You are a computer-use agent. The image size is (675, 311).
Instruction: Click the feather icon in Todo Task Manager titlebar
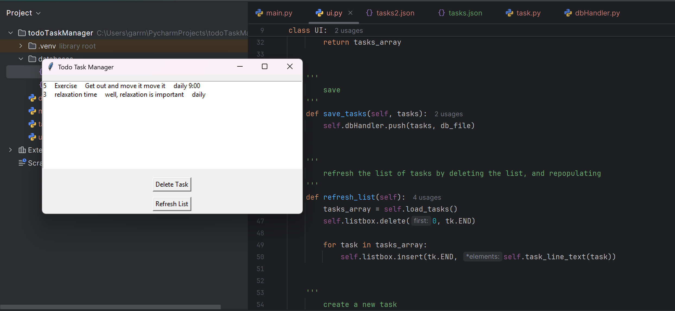click(x=50, y=67)
